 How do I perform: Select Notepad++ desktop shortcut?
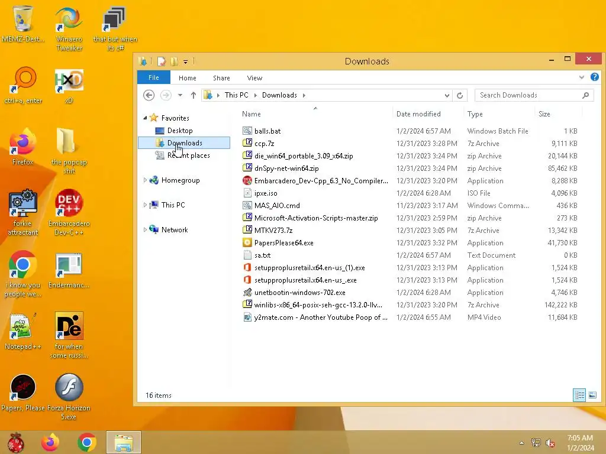coord(23,331)
